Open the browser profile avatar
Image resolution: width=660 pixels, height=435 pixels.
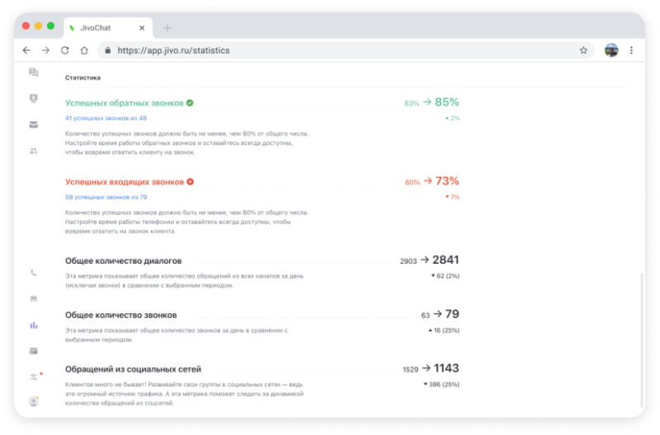point(611,50)
